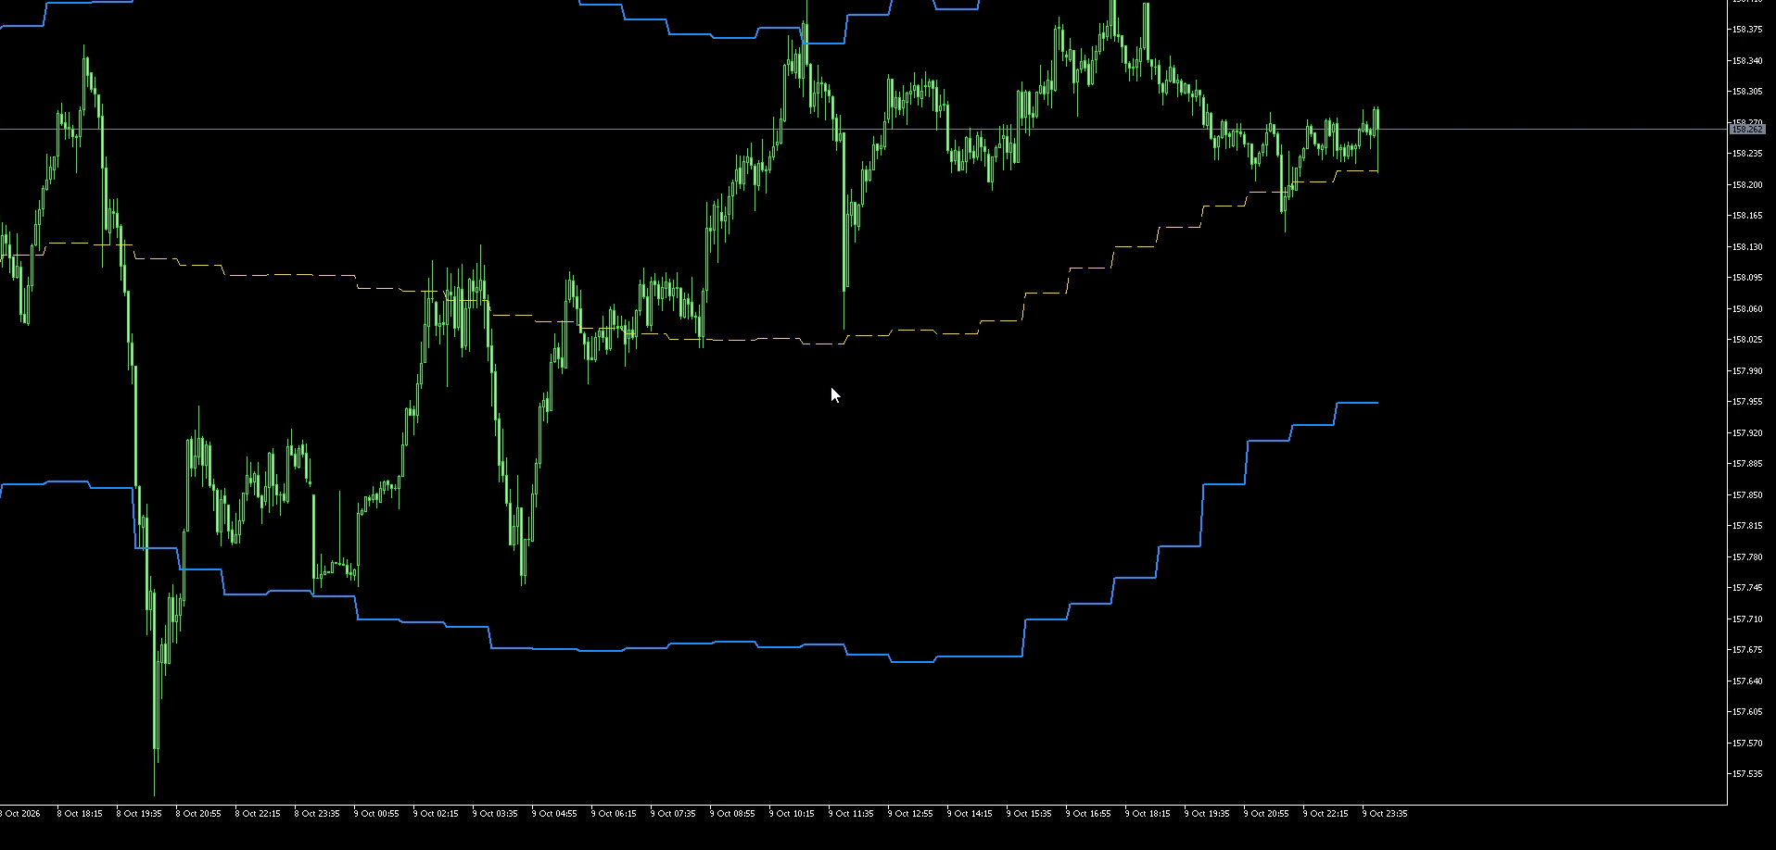Click the 9 Oct 07:35 time label
This screenshot has height=850, width=1776.
point(673,814)
